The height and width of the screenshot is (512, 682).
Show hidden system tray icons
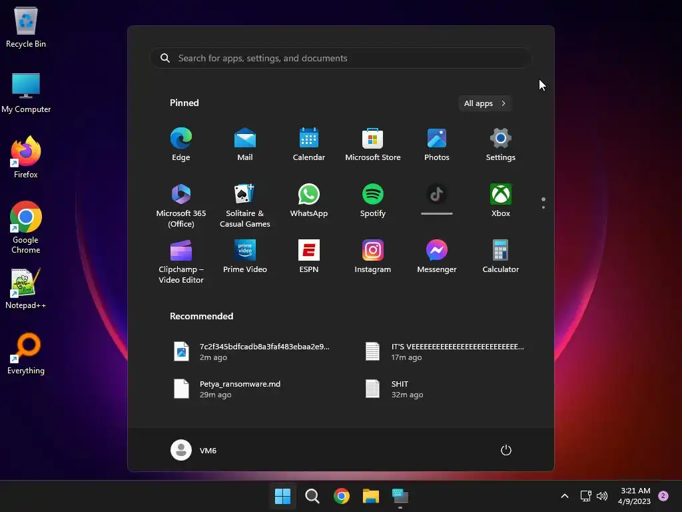[565, 496]
